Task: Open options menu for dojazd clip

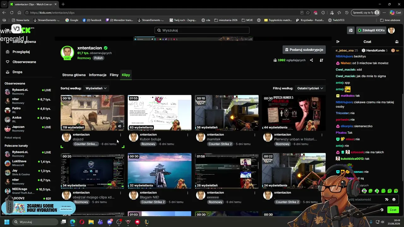Action: pos(120,135)
